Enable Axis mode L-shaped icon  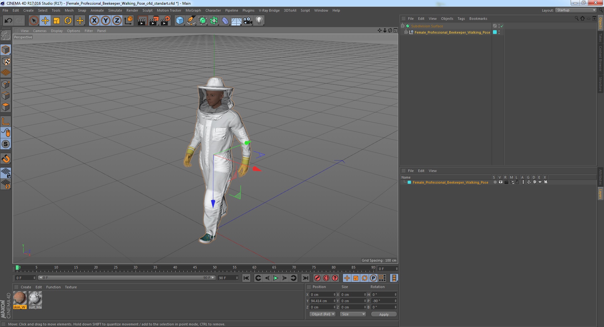click(6, 121)
